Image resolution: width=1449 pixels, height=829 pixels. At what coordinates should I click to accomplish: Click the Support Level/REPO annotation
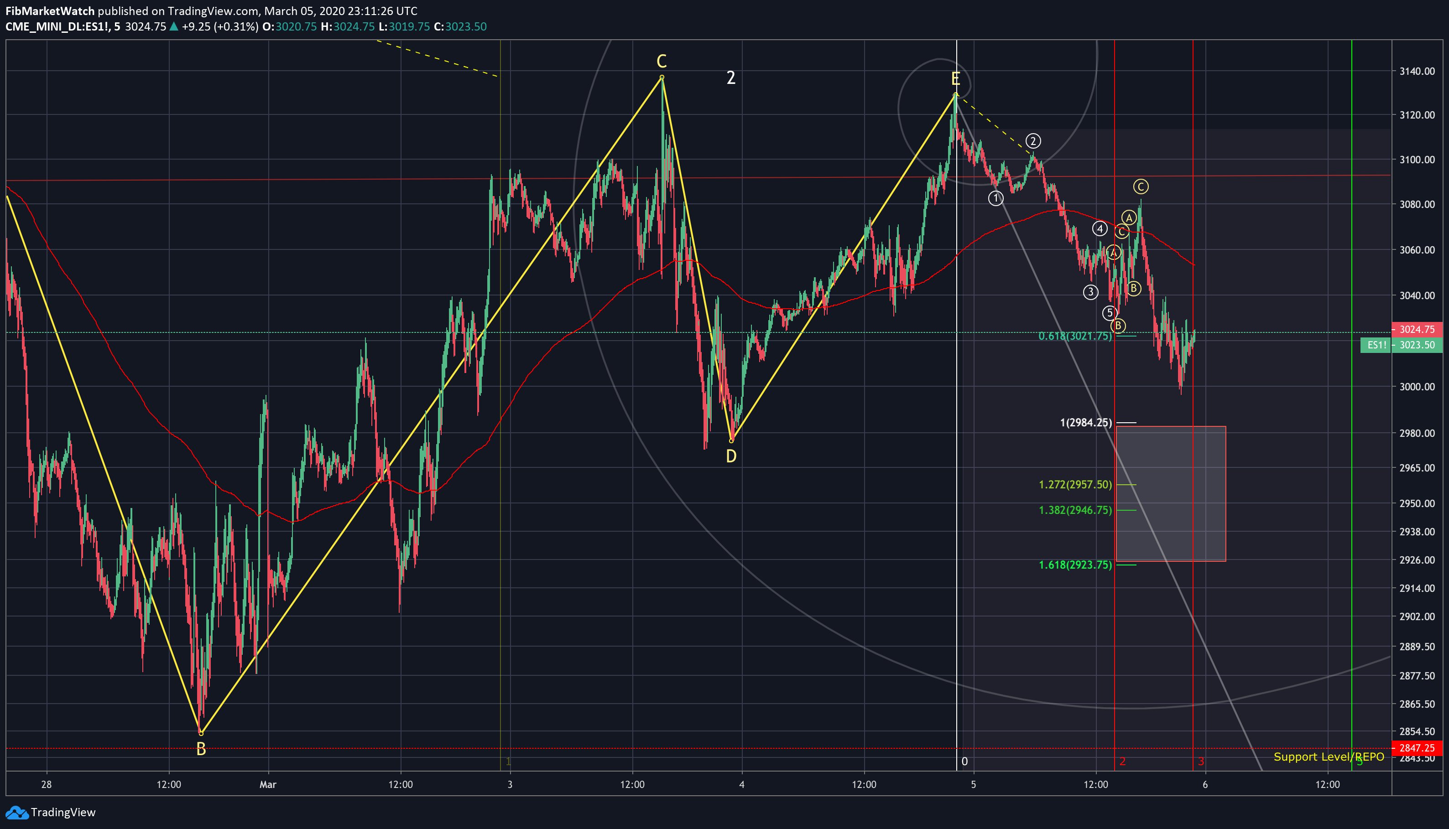point(1329,756)
